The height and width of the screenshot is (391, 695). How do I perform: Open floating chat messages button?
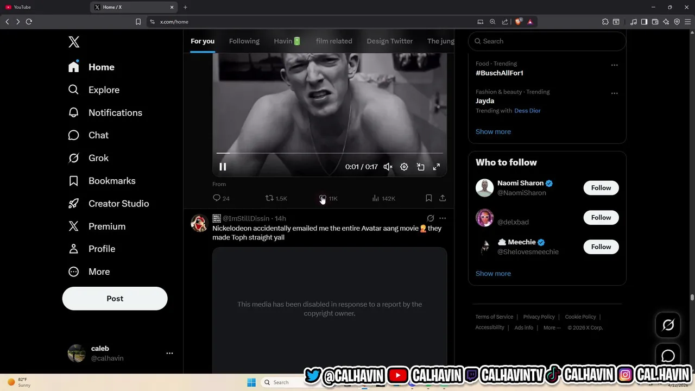tap(668, 356)
